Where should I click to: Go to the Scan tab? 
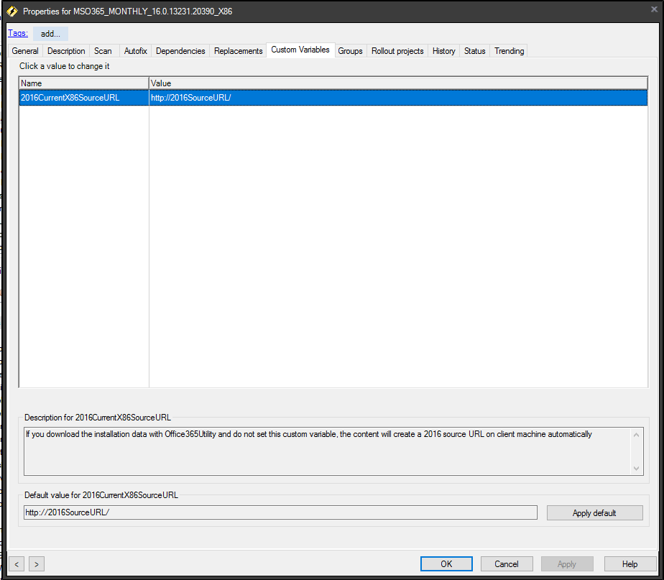coord(103,51)
